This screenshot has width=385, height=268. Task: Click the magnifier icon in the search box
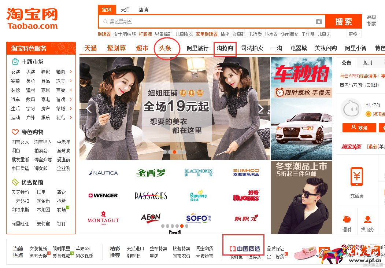click(x=105, y=22)
